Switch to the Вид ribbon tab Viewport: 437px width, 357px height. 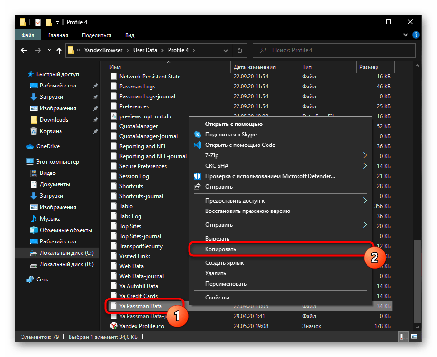coord(129,35)
